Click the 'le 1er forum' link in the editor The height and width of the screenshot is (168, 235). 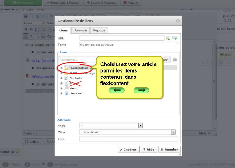pos(43,60)
